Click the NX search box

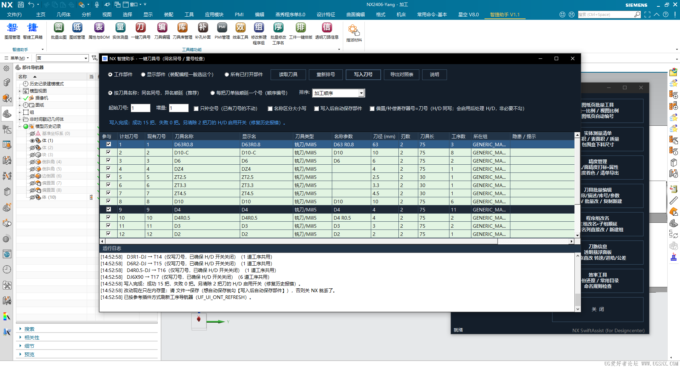pyautogui.click(x=609, y=15)
